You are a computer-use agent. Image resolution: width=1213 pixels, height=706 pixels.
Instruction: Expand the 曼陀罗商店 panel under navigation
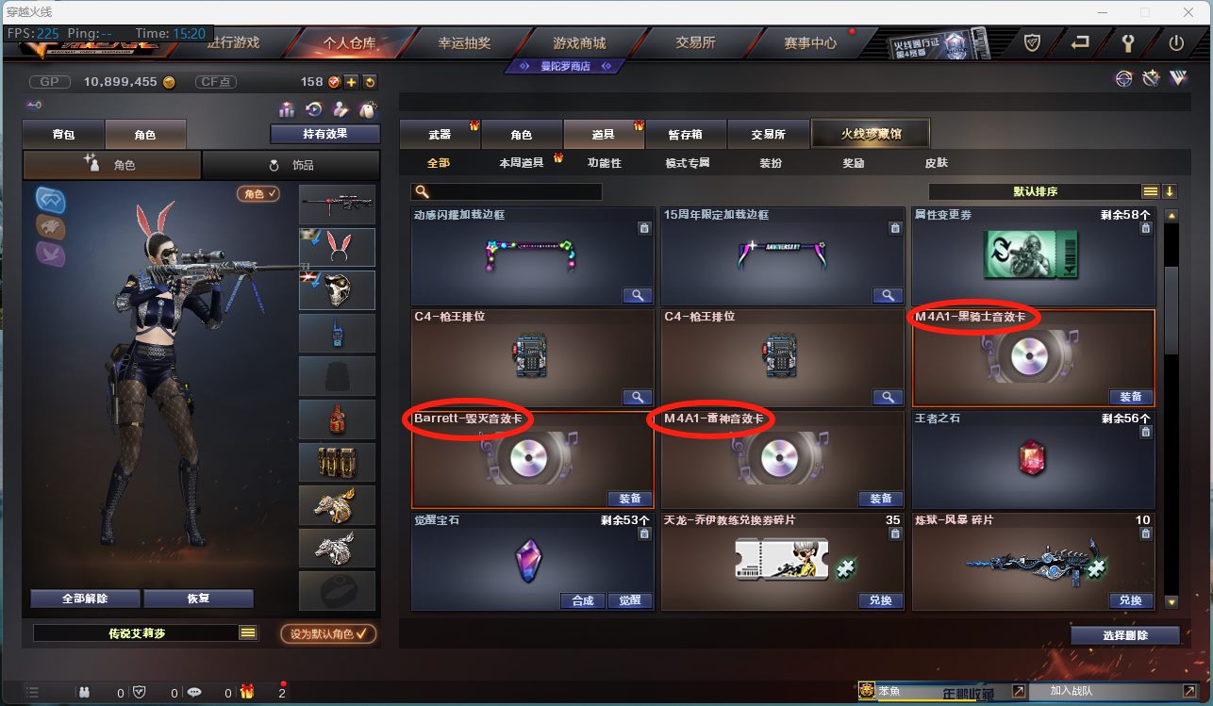click(x=564, y=66)
